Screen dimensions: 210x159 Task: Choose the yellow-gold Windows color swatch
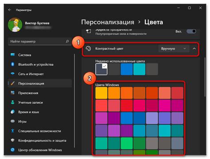click(101, 93)
